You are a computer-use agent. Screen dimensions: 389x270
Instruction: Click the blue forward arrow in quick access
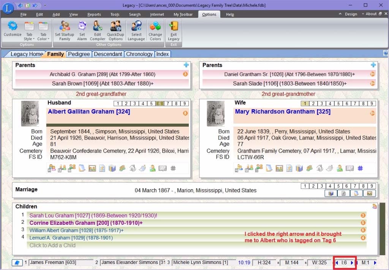[x=35, y=5]
